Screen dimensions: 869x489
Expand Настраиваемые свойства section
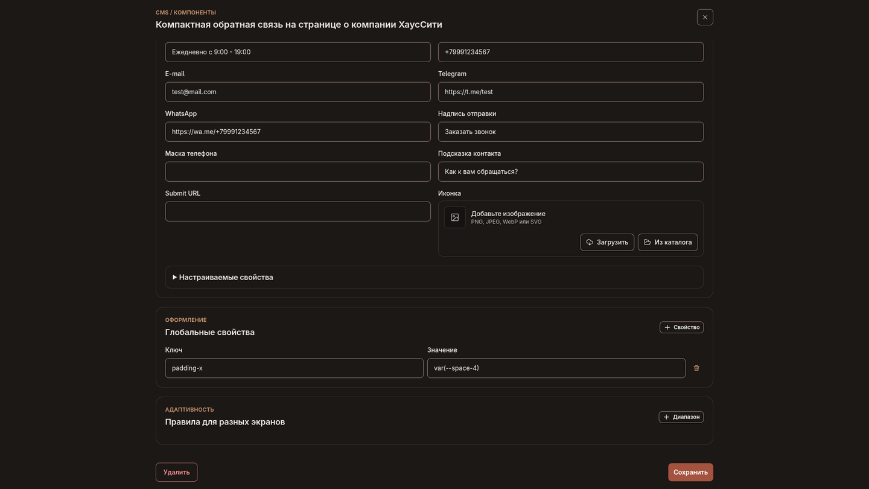[434, 277]
